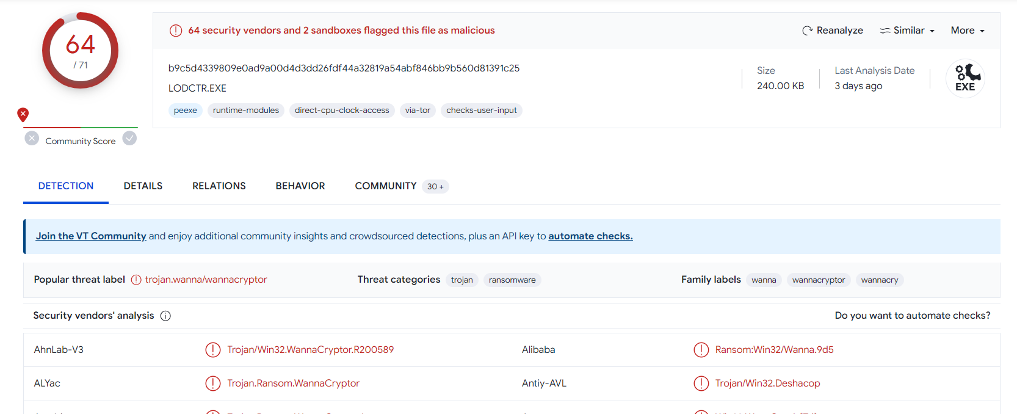Click the Reanalyze refresh icon
This screenshot has width=1017, height=414.
coord(807,31)
